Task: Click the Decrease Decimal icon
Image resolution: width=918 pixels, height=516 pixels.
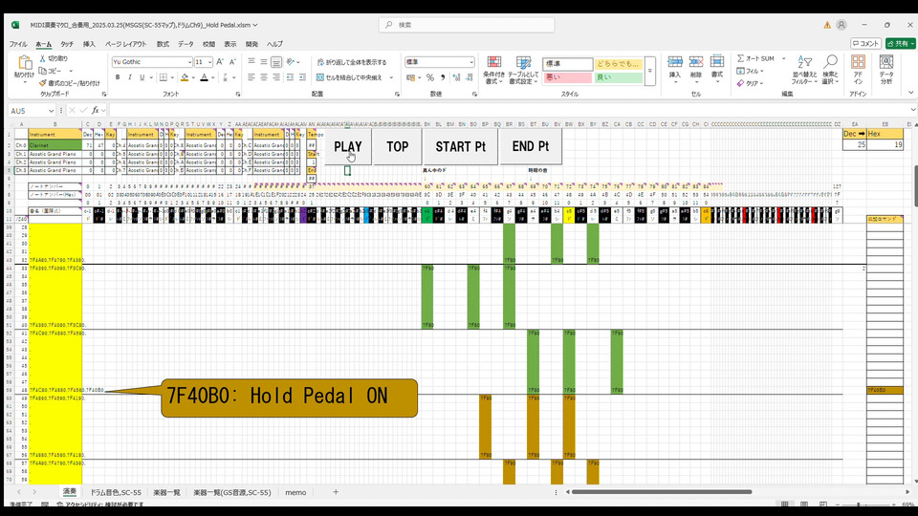Action: tap(470, 77)
